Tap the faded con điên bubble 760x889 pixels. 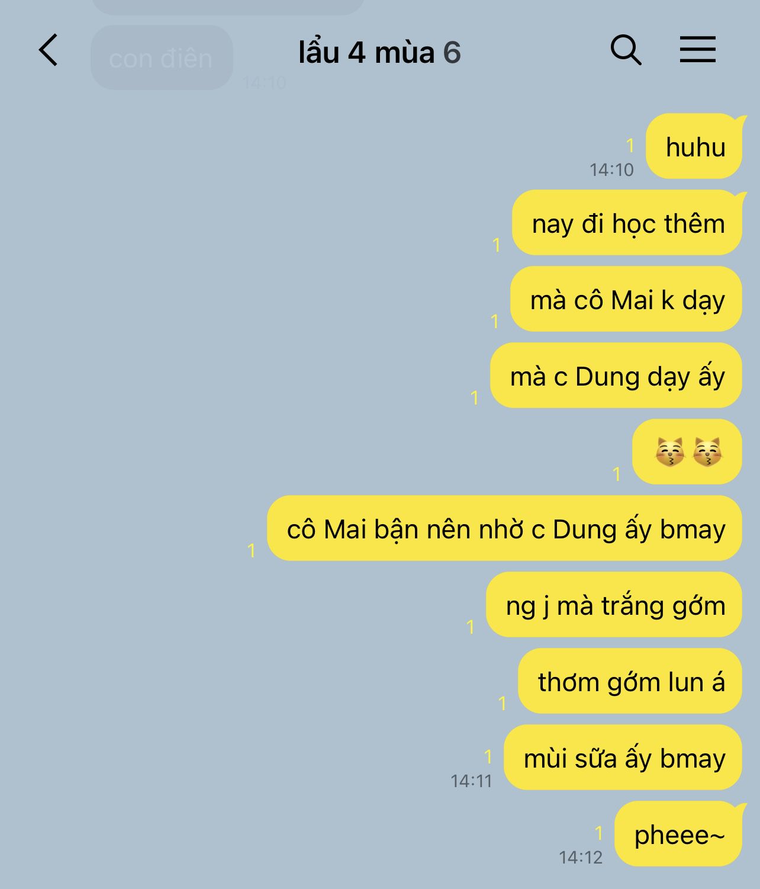pyautogui.click(x=162, y=58)
